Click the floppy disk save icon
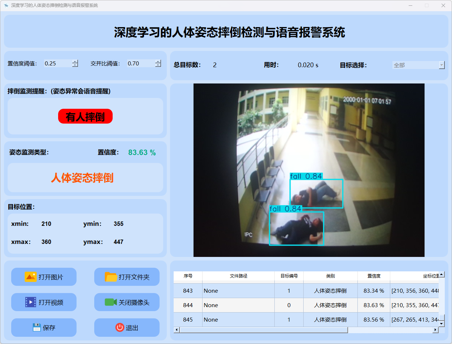This screenshot has height=344, width=452. click(36, 327)
